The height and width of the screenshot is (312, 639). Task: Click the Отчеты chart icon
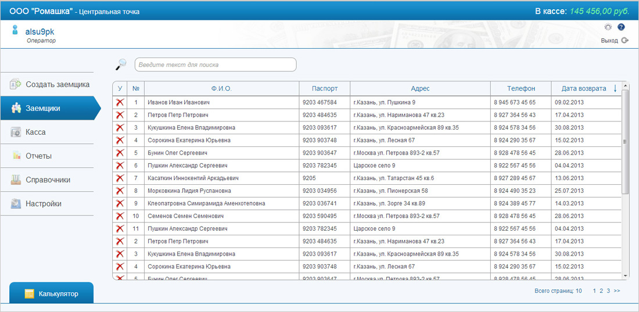pos(16,156)
